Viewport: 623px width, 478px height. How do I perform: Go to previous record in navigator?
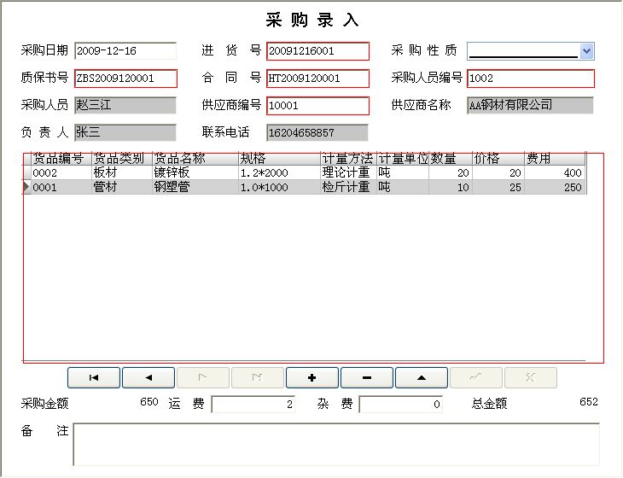(148, 378)
